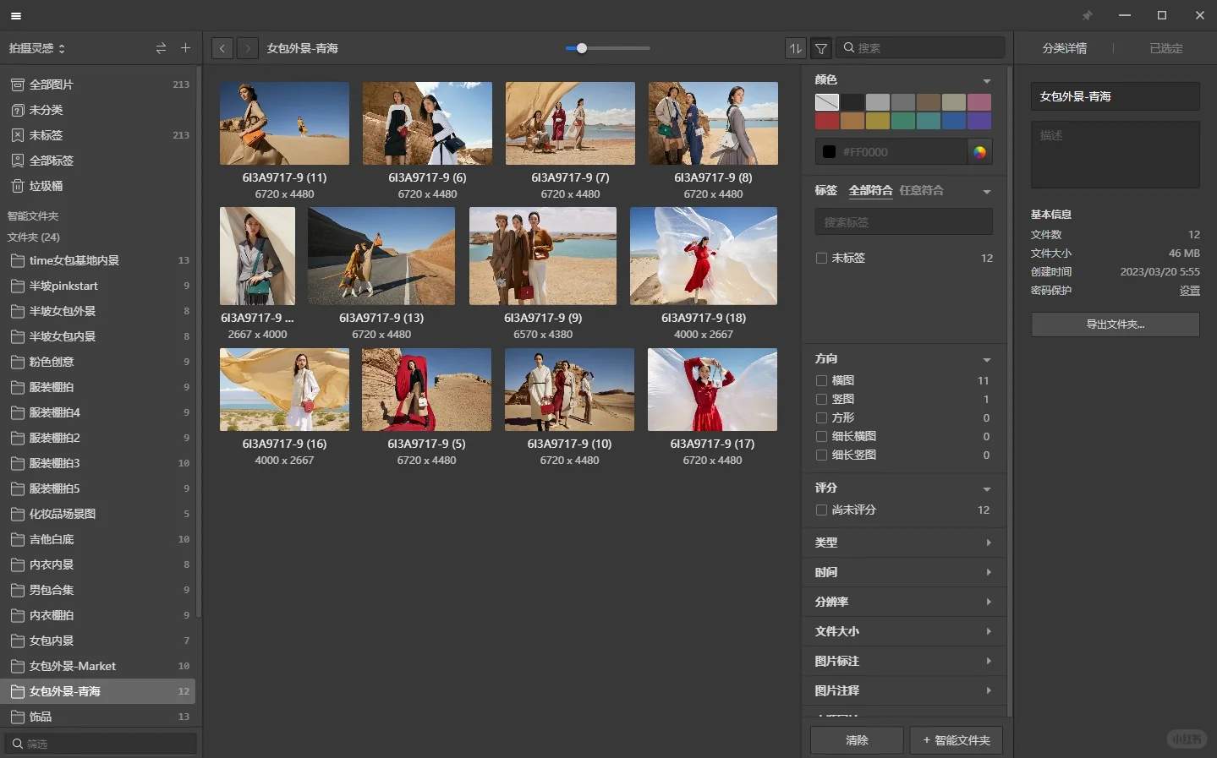Check the 竖图 orientation checkbox

(821, 399)
